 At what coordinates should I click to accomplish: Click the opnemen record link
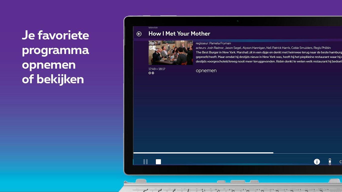(x=206, y=71)
